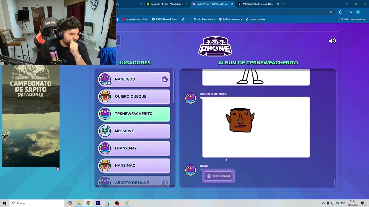Open Copilot from the taskbar
Image resolution: width=369 pixels, height=207 pixels.
tap(70, 203)
